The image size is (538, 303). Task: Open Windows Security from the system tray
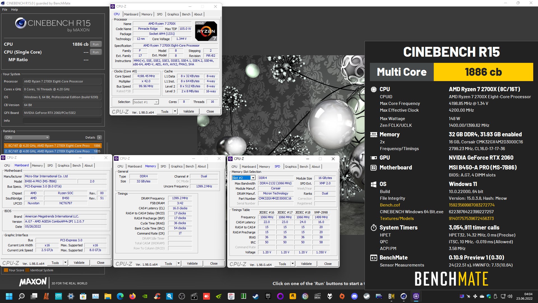pyautogui.click(x=489, y=296)
